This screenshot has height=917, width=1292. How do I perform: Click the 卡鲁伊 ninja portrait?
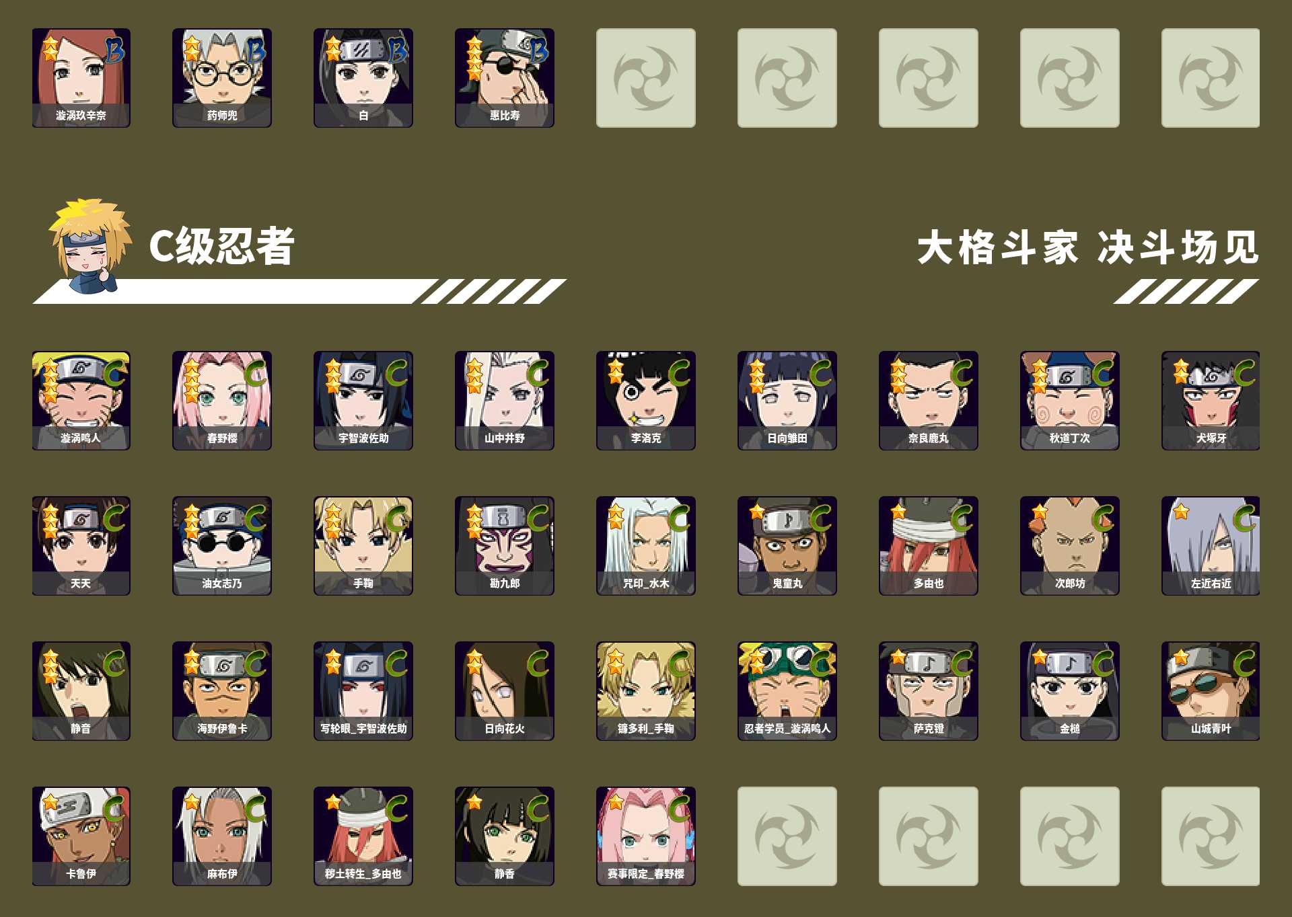coord(81,836)
